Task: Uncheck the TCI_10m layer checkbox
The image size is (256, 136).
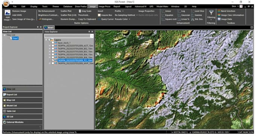Action: pyautogui.click(x=53, y=60)
